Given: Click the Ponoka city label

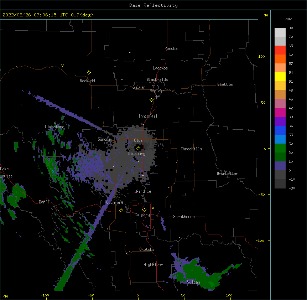Looking at the screenshot, I should click(171, 48).
